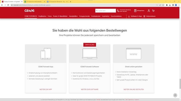Viewport: 181px width, 101px height.
Task: Click the phone consultation icon
Action: [x=118, y=11]
